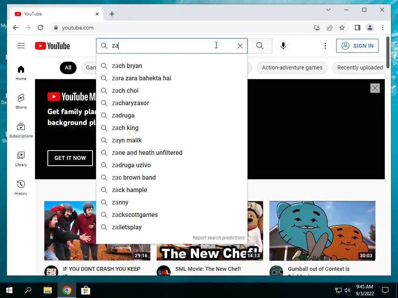Go to Home in the sidebar

[21, 73]
